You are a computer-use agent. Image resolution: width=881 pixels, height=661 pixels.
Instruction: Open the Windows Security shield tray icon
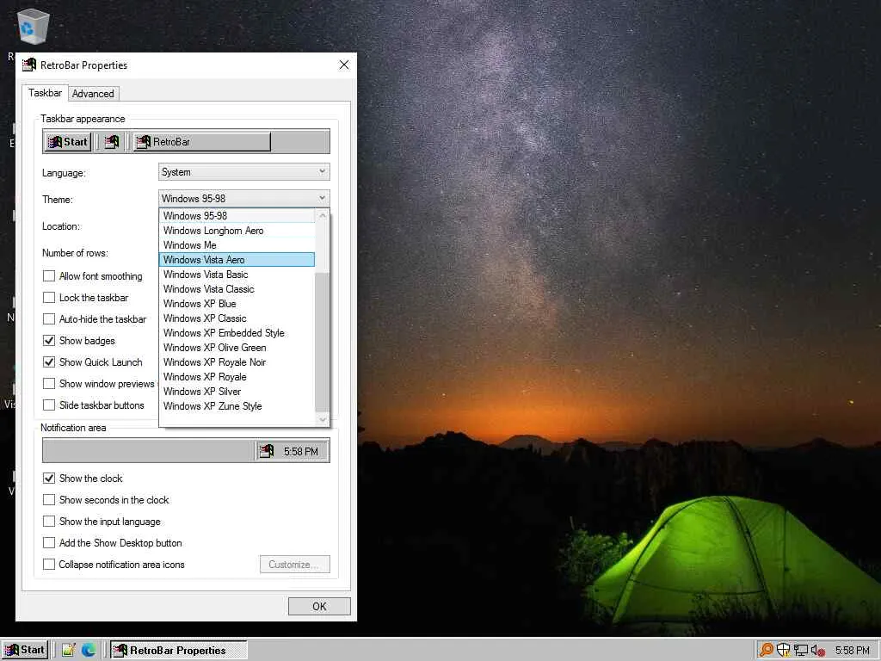[783, 651]
